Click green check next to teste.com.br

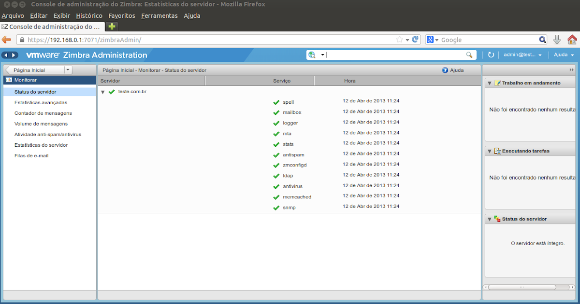(112, 92)
